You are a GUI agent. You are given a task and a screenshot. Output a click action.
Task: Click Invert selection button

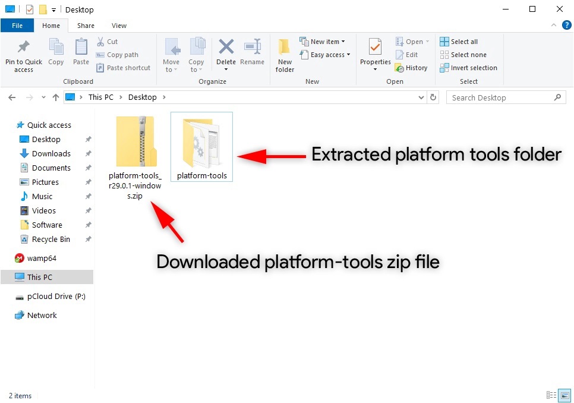[468, 68]
